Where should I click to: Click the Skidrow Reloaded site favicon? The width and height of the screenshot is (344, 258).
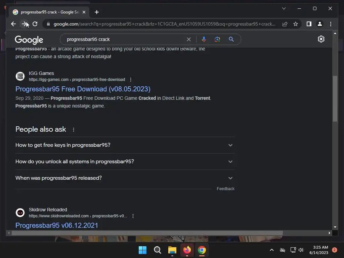pyautogui.click(x=20, y=213)
